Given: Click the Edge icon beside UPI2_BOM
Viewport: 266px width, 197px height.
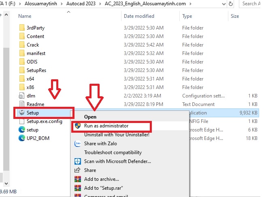Looking at the screenshot, I should pyautogui.click(x=22, y=138).
